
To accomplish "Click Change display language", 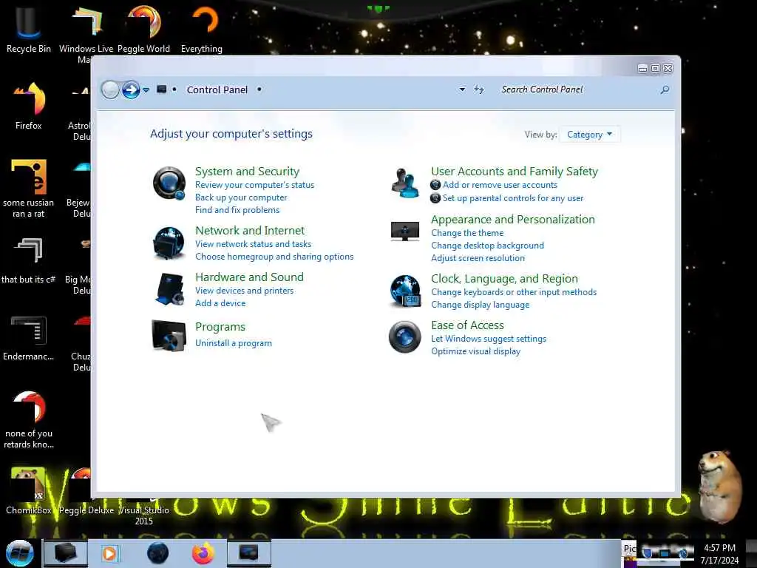I will click(480, 305).
